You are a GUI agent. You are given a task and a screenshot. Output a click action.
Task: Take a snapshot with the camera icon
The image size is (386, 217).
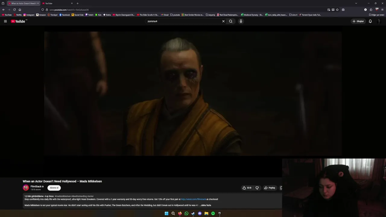343,10
